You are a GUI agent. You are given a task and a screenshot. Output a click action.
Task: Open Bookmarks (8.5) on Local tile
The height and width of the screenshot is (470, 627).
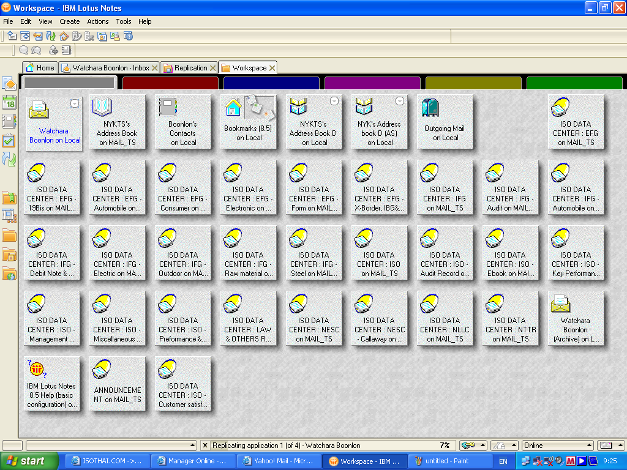point(249,122)
